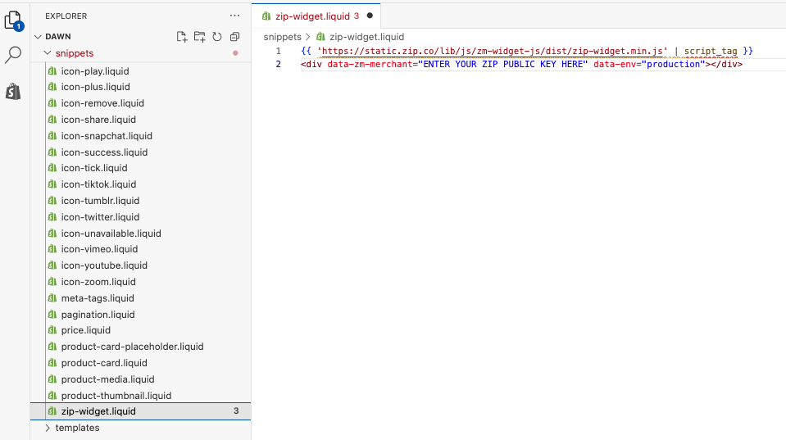Click the zip-widget script URL string

coord(493,51)
